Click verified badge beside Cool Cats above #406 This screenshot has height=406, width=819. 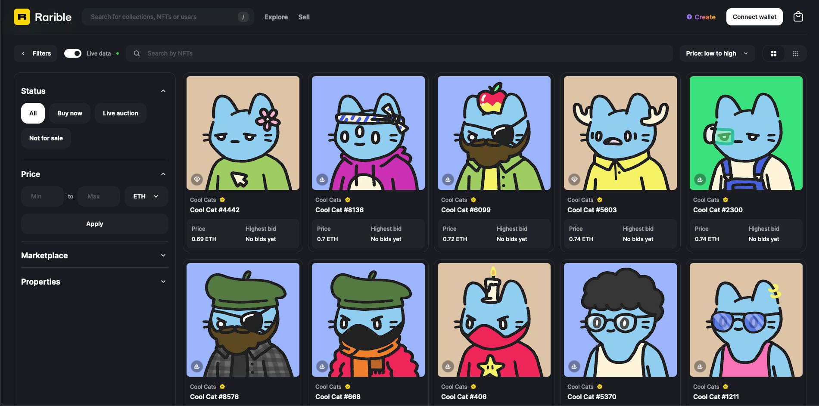point(473,387)
